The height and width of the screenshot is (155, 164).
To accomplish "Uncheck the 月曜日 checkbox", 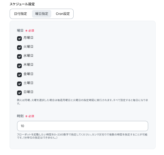I will 19,38.
